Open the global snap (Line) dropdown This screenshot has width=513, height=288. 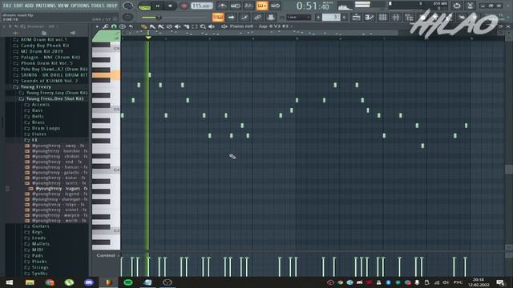(x=298, y=18)
